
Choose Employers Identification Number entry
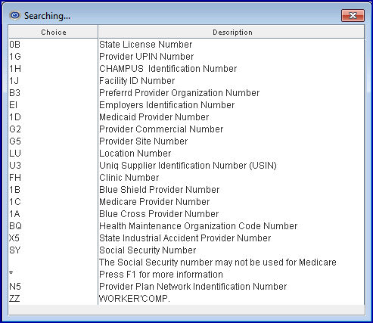(187, 105)
